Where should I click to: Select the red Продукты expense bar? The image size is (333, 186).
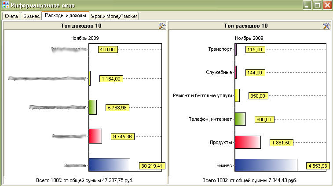pyautogui.click(x=248, y=142)
